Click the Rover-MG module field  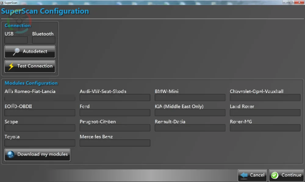(x=265, y=128)
